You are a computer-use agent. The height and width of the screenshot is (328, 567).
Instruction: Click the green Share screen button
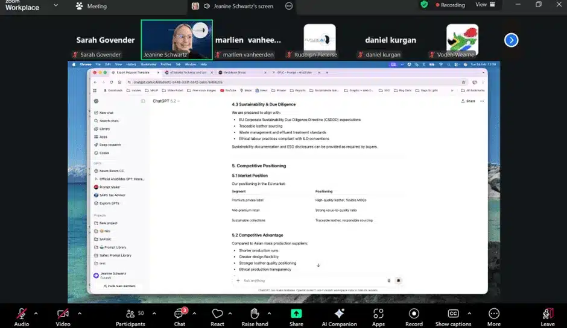point(296,317)
